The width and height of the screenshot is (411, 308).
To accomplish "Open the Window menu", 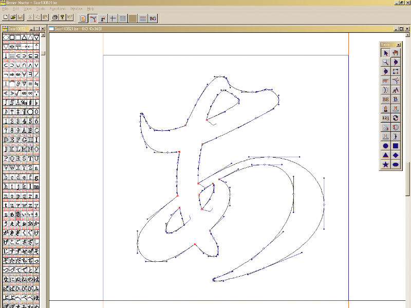I will (x=76, y=9).
